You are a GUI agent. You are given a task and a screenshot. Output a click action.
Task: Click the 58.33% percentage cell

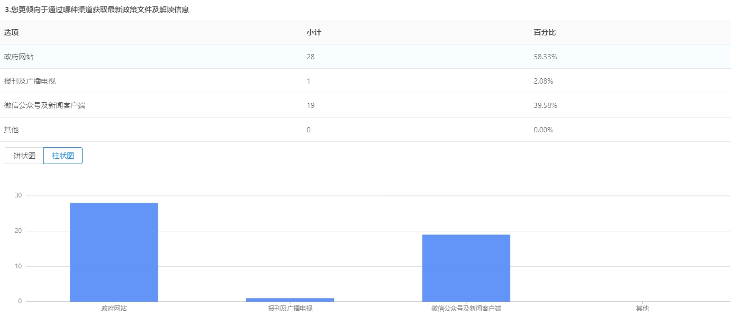(545, 57)
